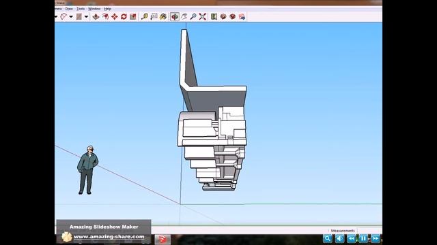Select the Move tool
This screenshot has width=437, height=245.
click(115, 16)
